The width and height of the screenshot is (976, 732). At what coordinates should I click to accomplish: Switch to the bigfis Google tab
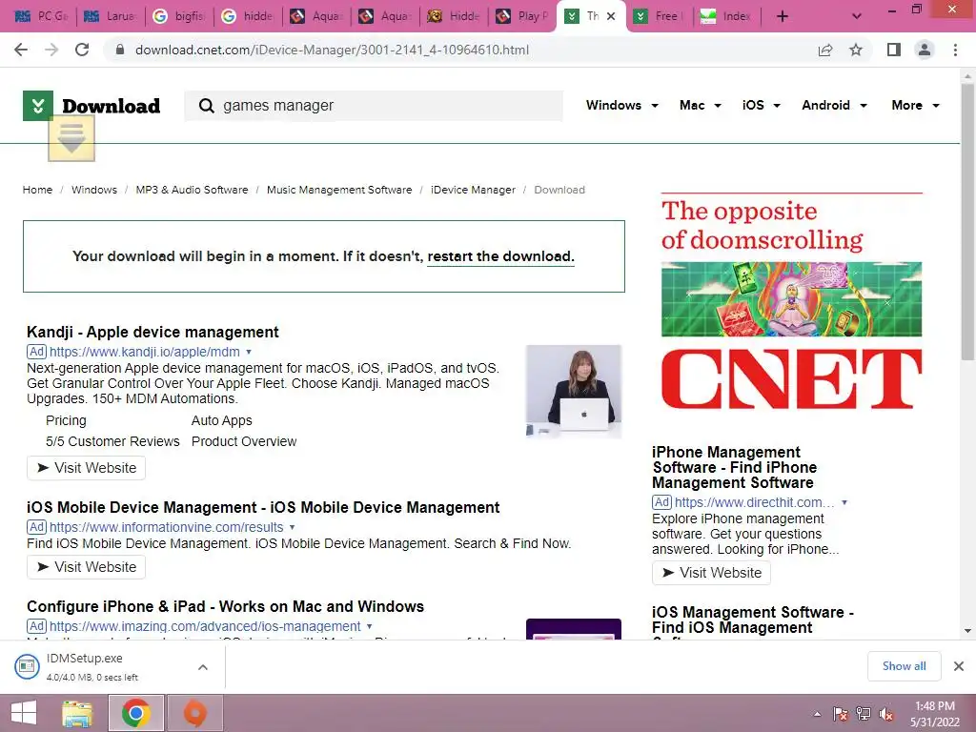[178, 16]
